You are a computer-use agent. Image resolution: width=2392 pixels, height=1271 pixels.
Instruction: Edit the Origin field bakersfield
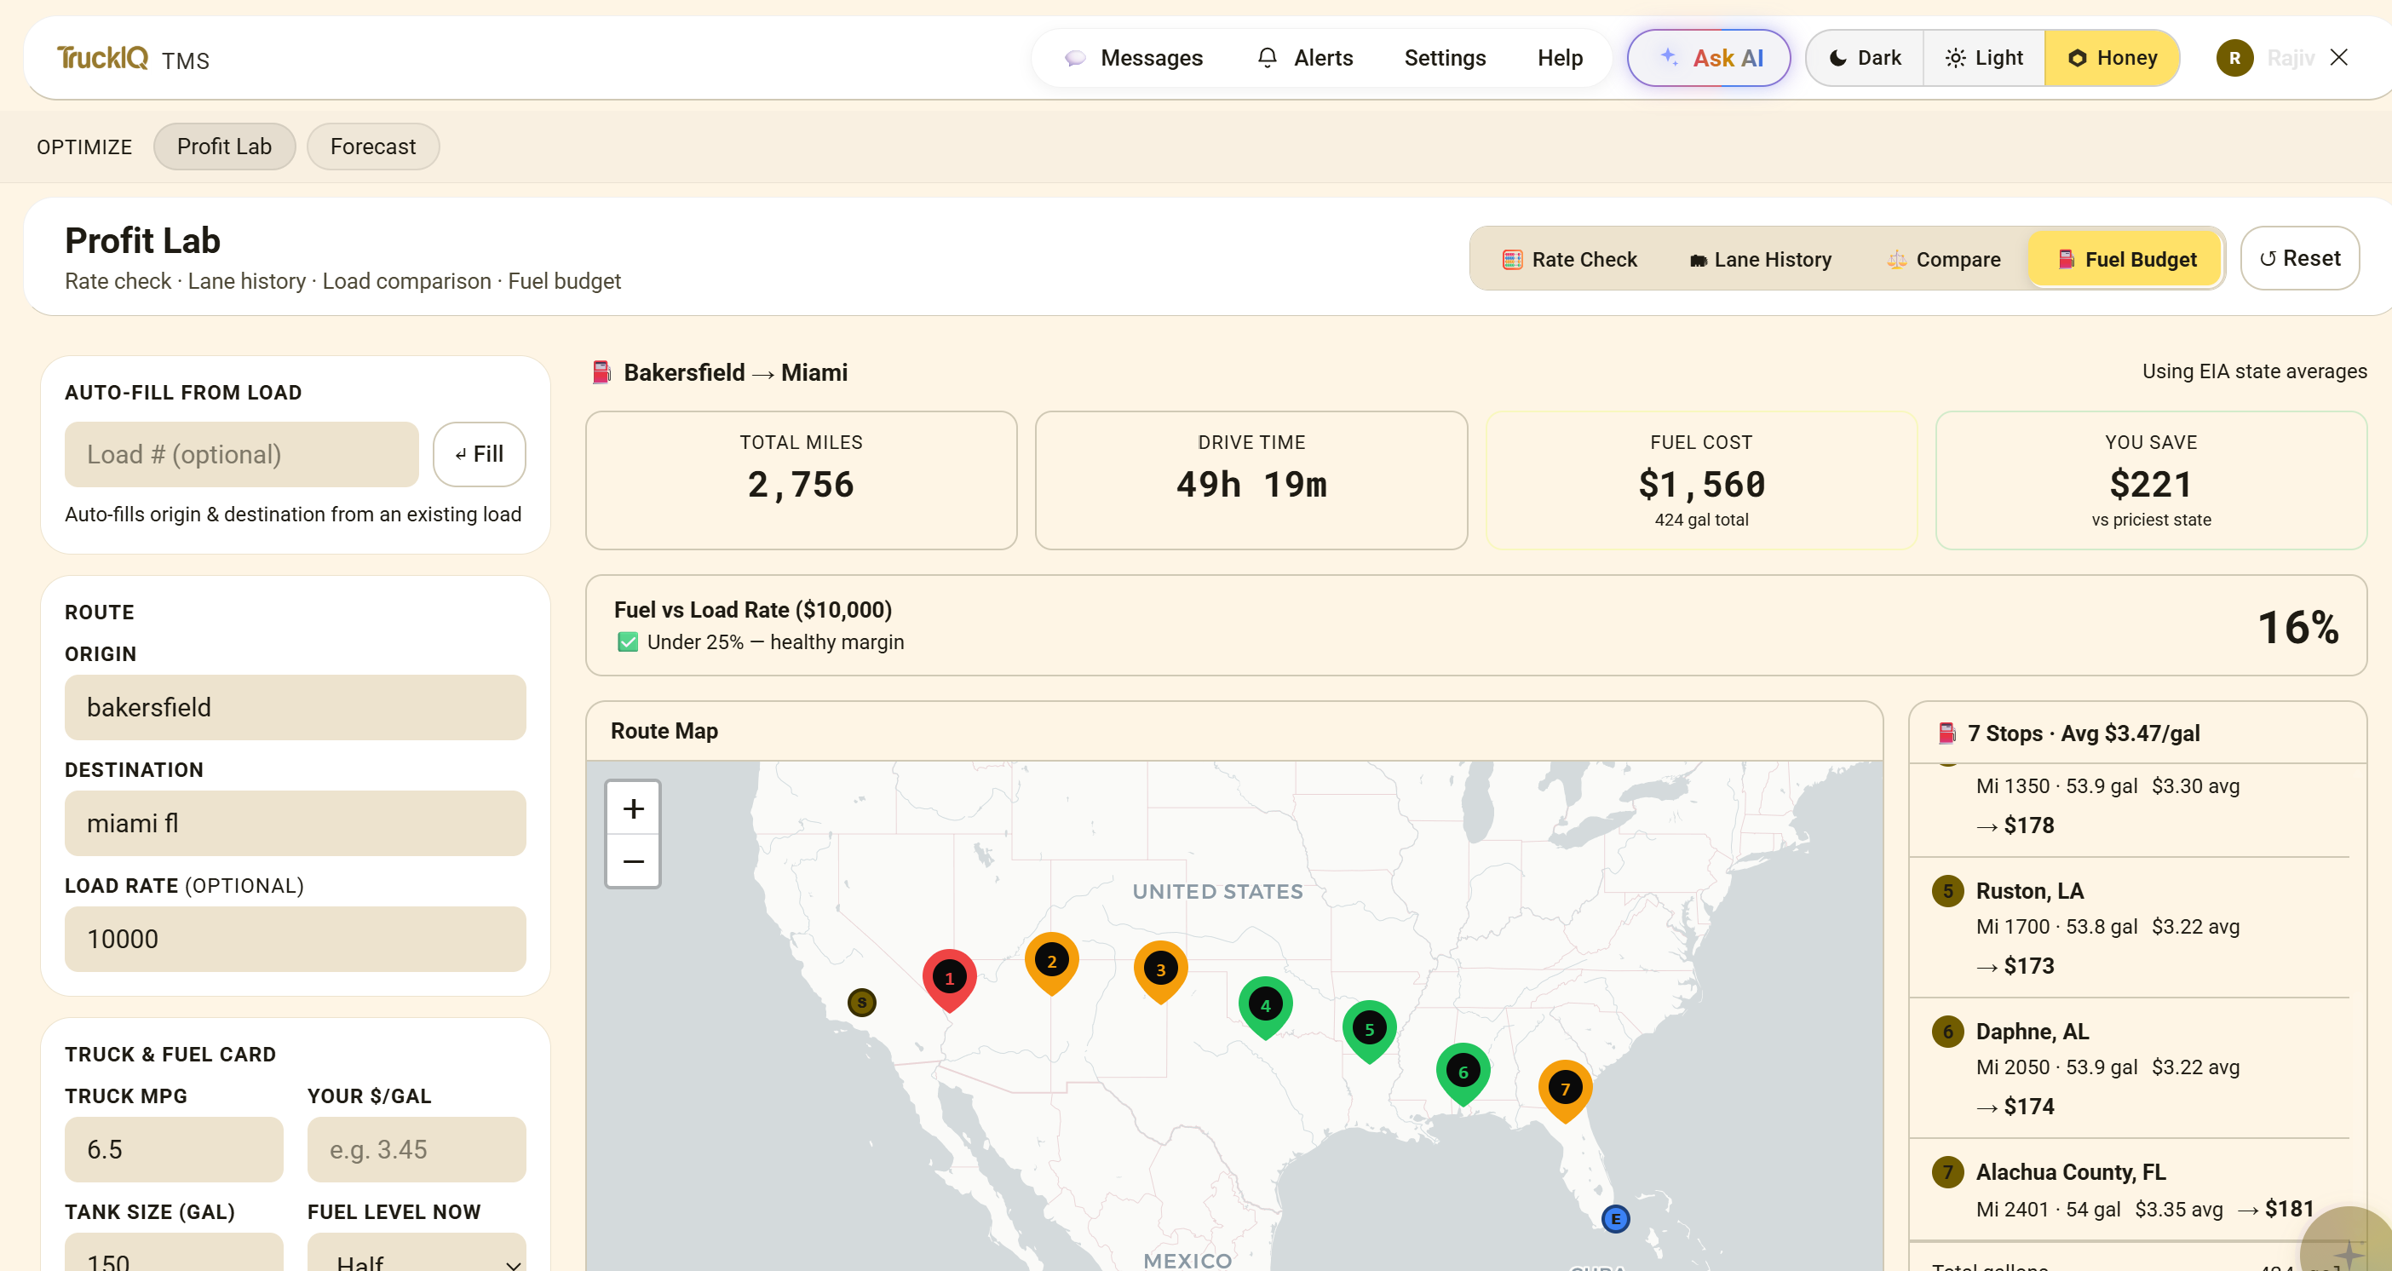[296, 707]
